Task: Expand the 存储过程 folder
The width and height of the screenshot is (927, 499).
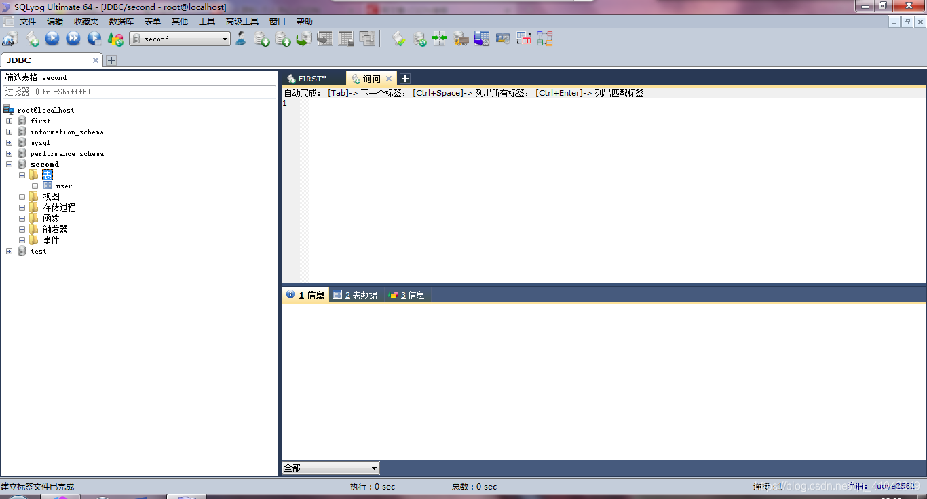Action: point(22,207)
